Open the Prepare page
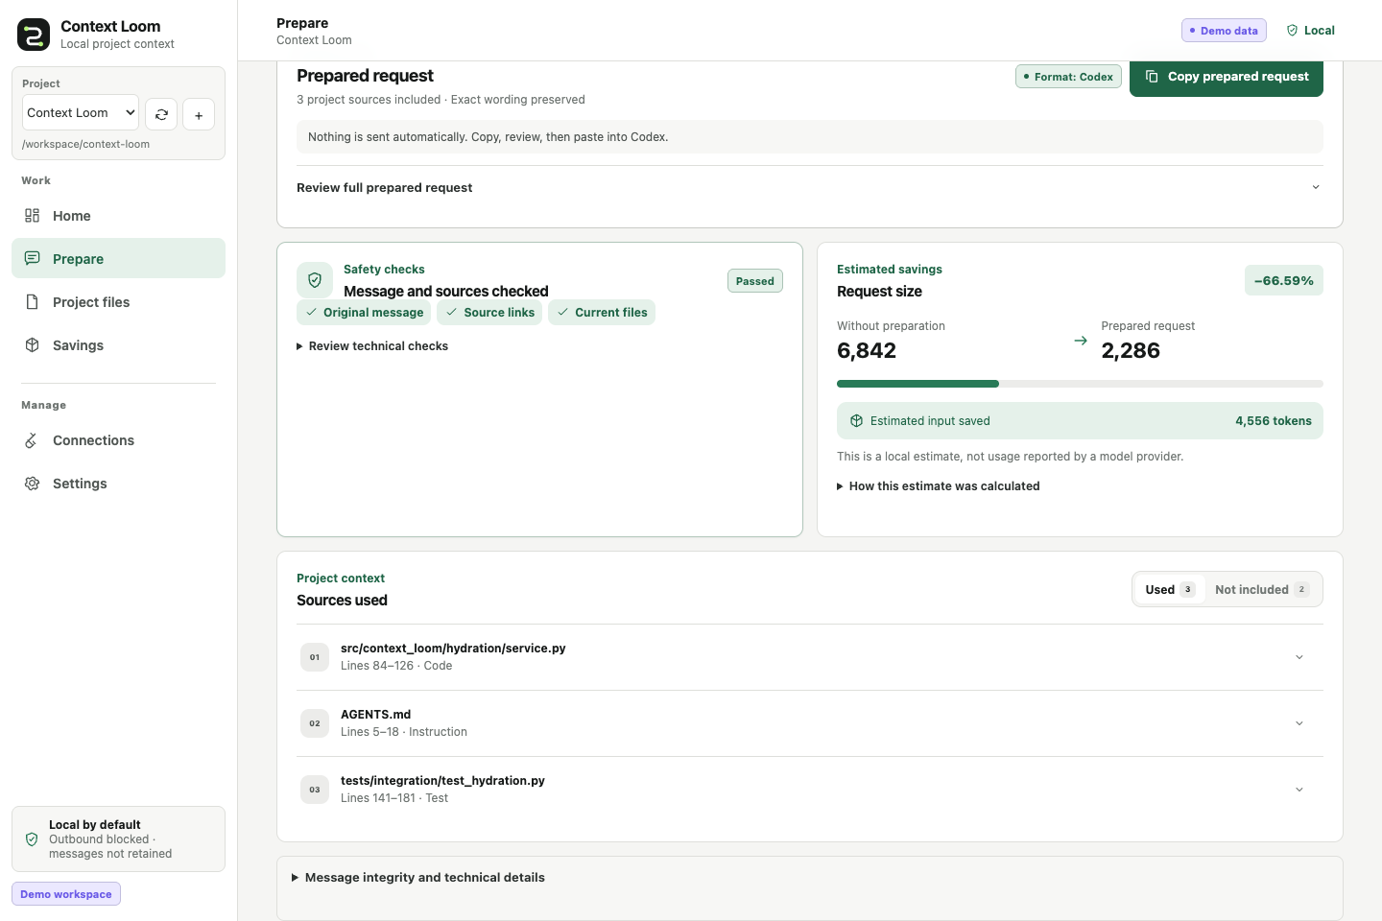 118,259
